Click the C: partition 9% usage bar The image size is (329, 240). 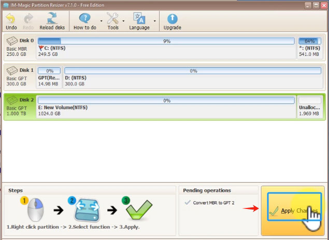pos(166,41)
